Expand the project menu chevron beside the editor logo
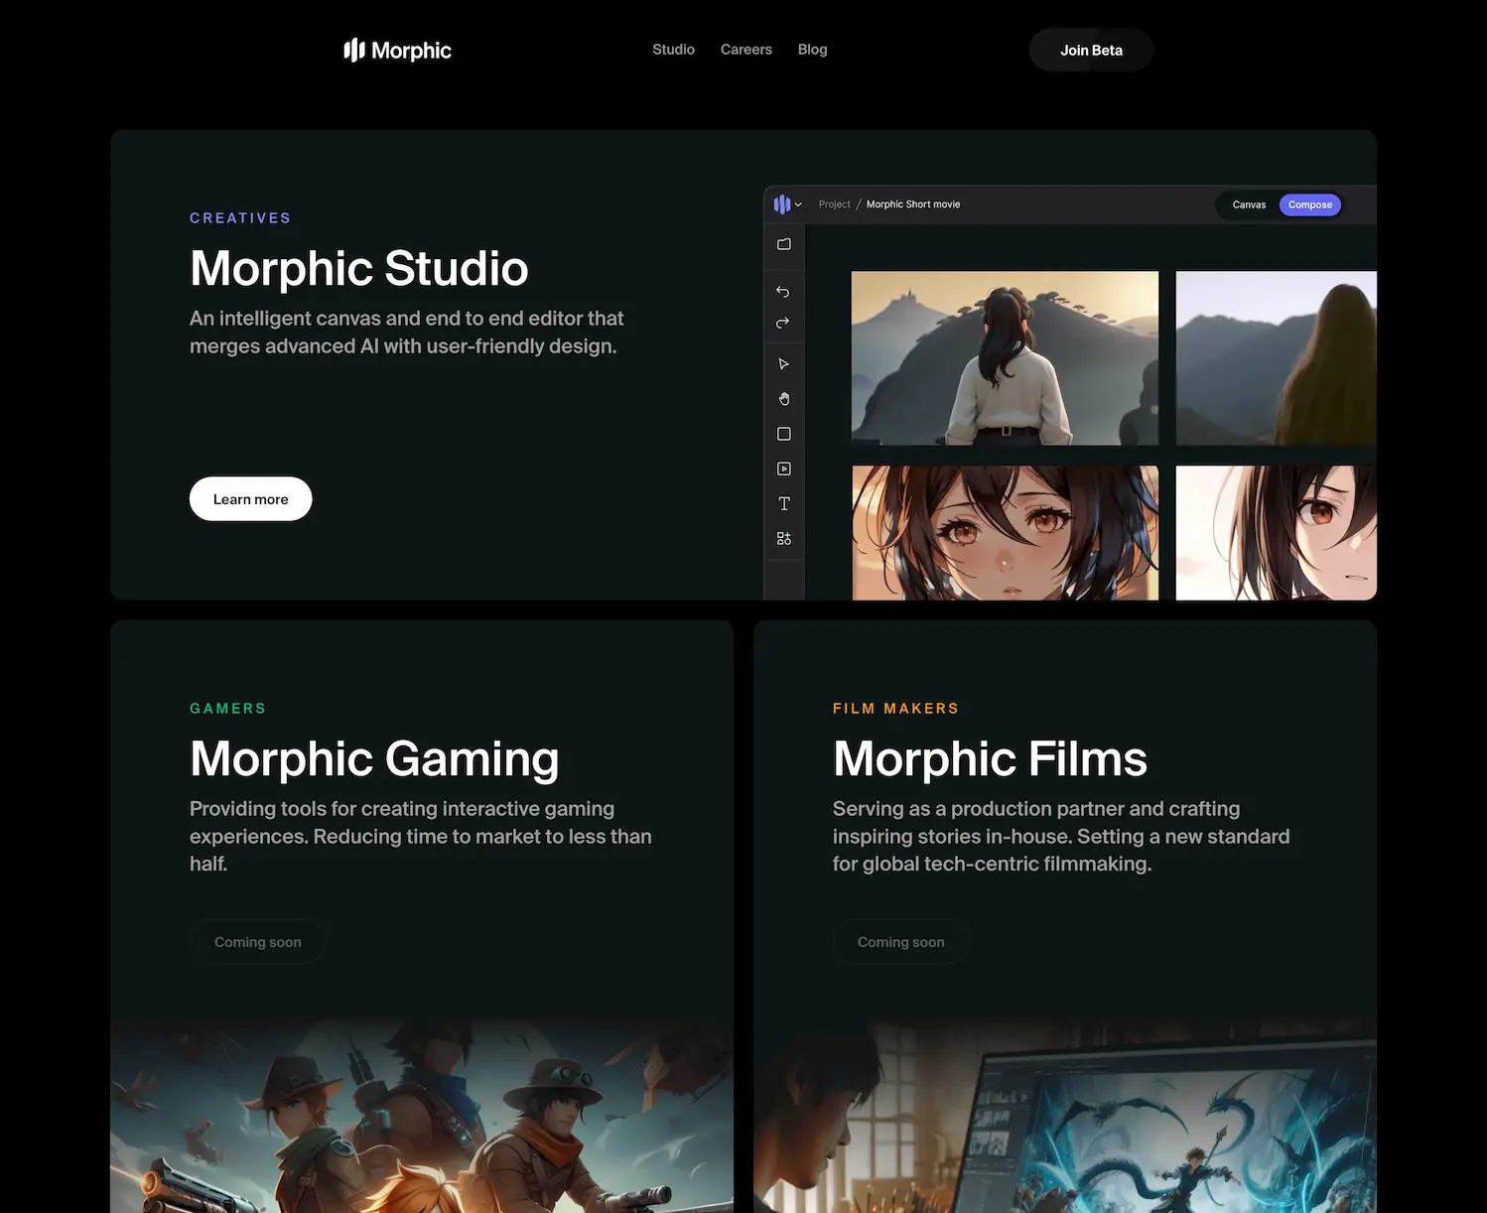1487x1213 pixels. (x=800, y=204)
